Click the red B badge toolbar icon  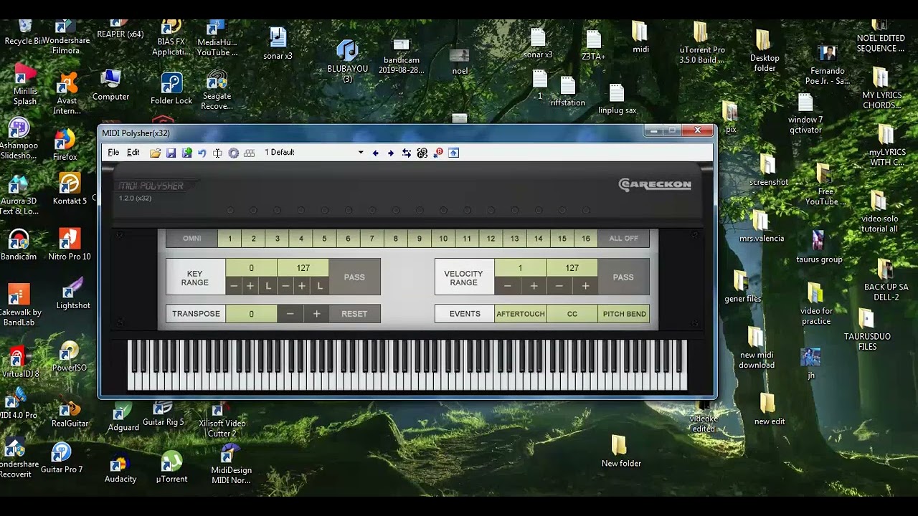tap(438, 153)
